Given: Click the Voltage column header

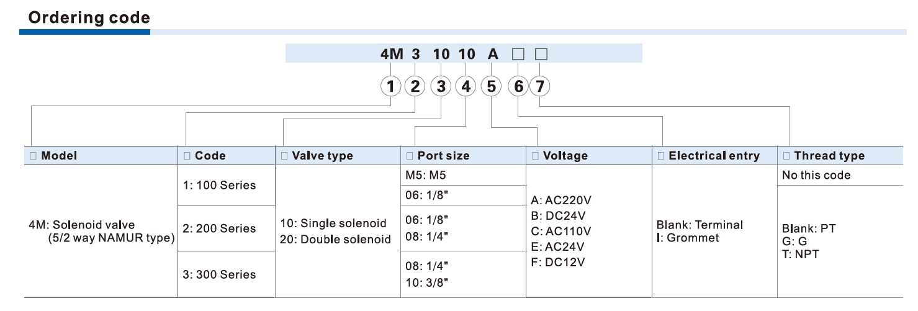Looking at the screenshot, I should (565, 156).
